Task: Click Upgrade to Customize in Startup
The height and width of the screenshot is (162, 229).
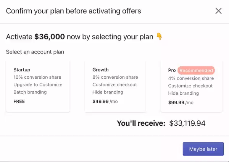Action: [38, 85]
